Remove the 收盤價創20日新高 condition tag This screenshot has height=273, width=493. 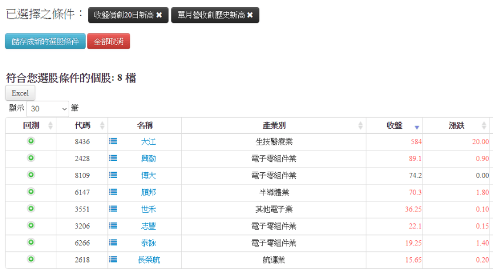tap(159, 15)
